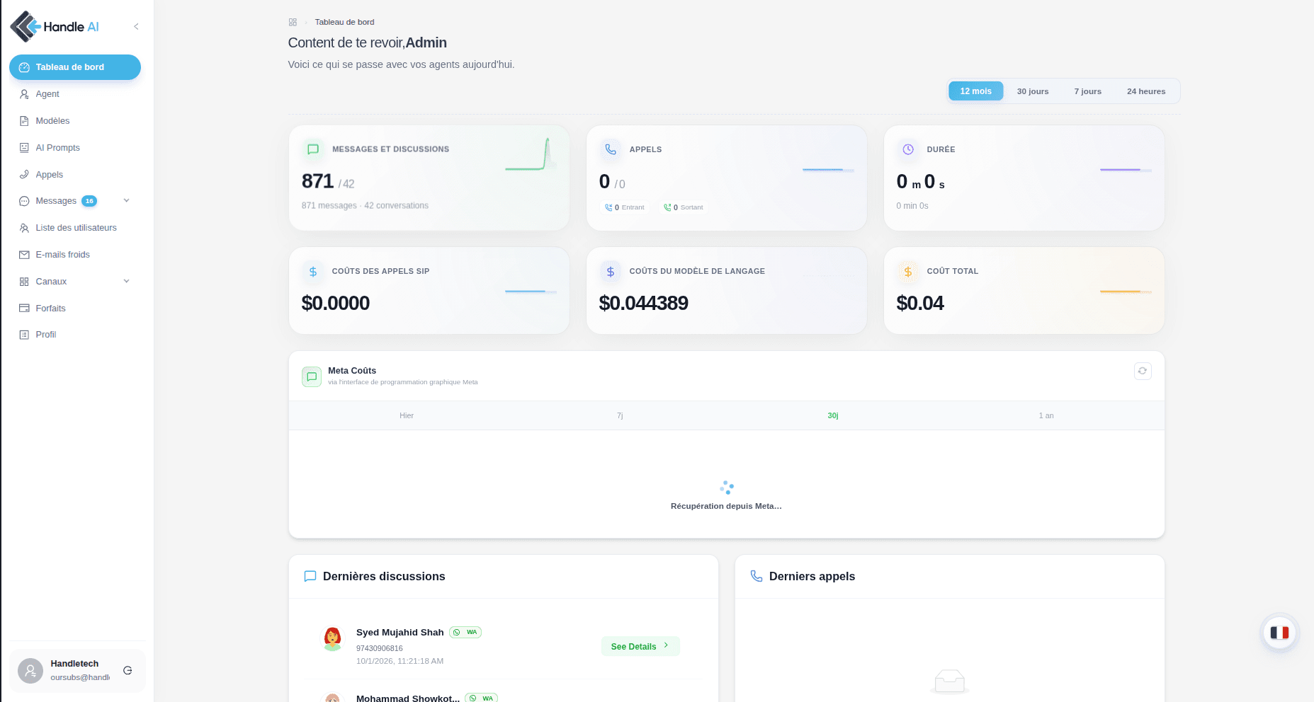
Task: Select the 30 jours time range
Action: [x=1033, y=91]
